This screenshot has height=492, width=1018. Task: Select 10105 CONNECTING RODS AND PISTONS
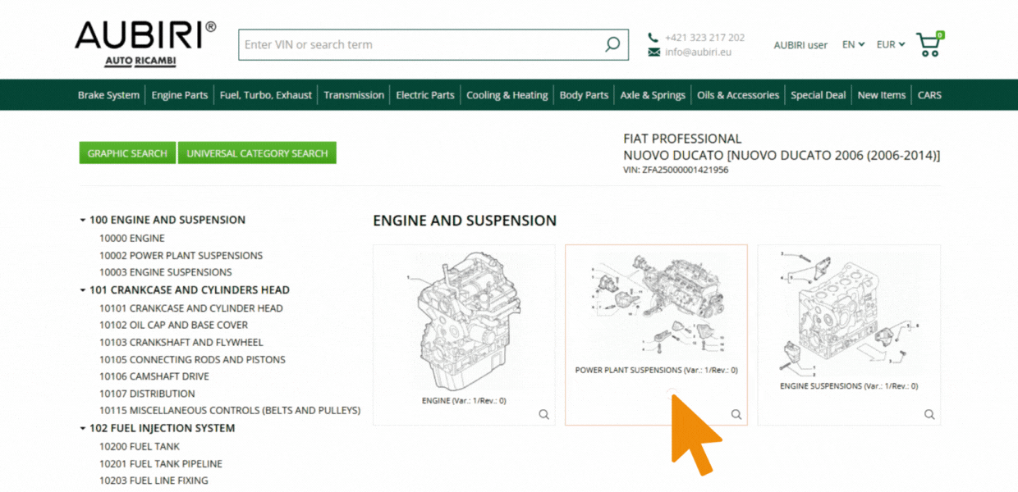[192, 359]
